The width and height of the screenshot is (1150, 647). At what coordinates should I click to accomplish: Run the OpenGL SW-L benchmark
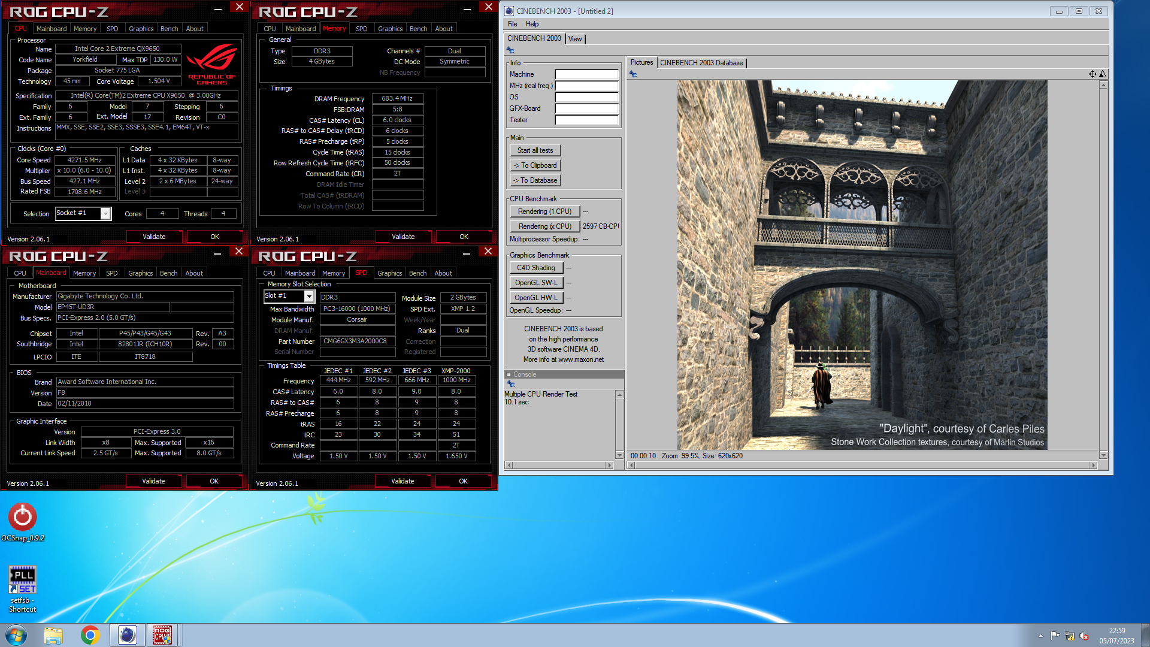tap(536, 283)
